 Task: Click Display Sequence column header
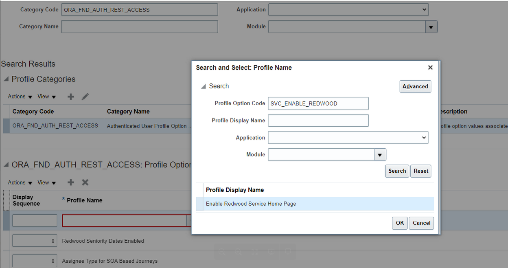pyautogui.click(x=26, y=200)
